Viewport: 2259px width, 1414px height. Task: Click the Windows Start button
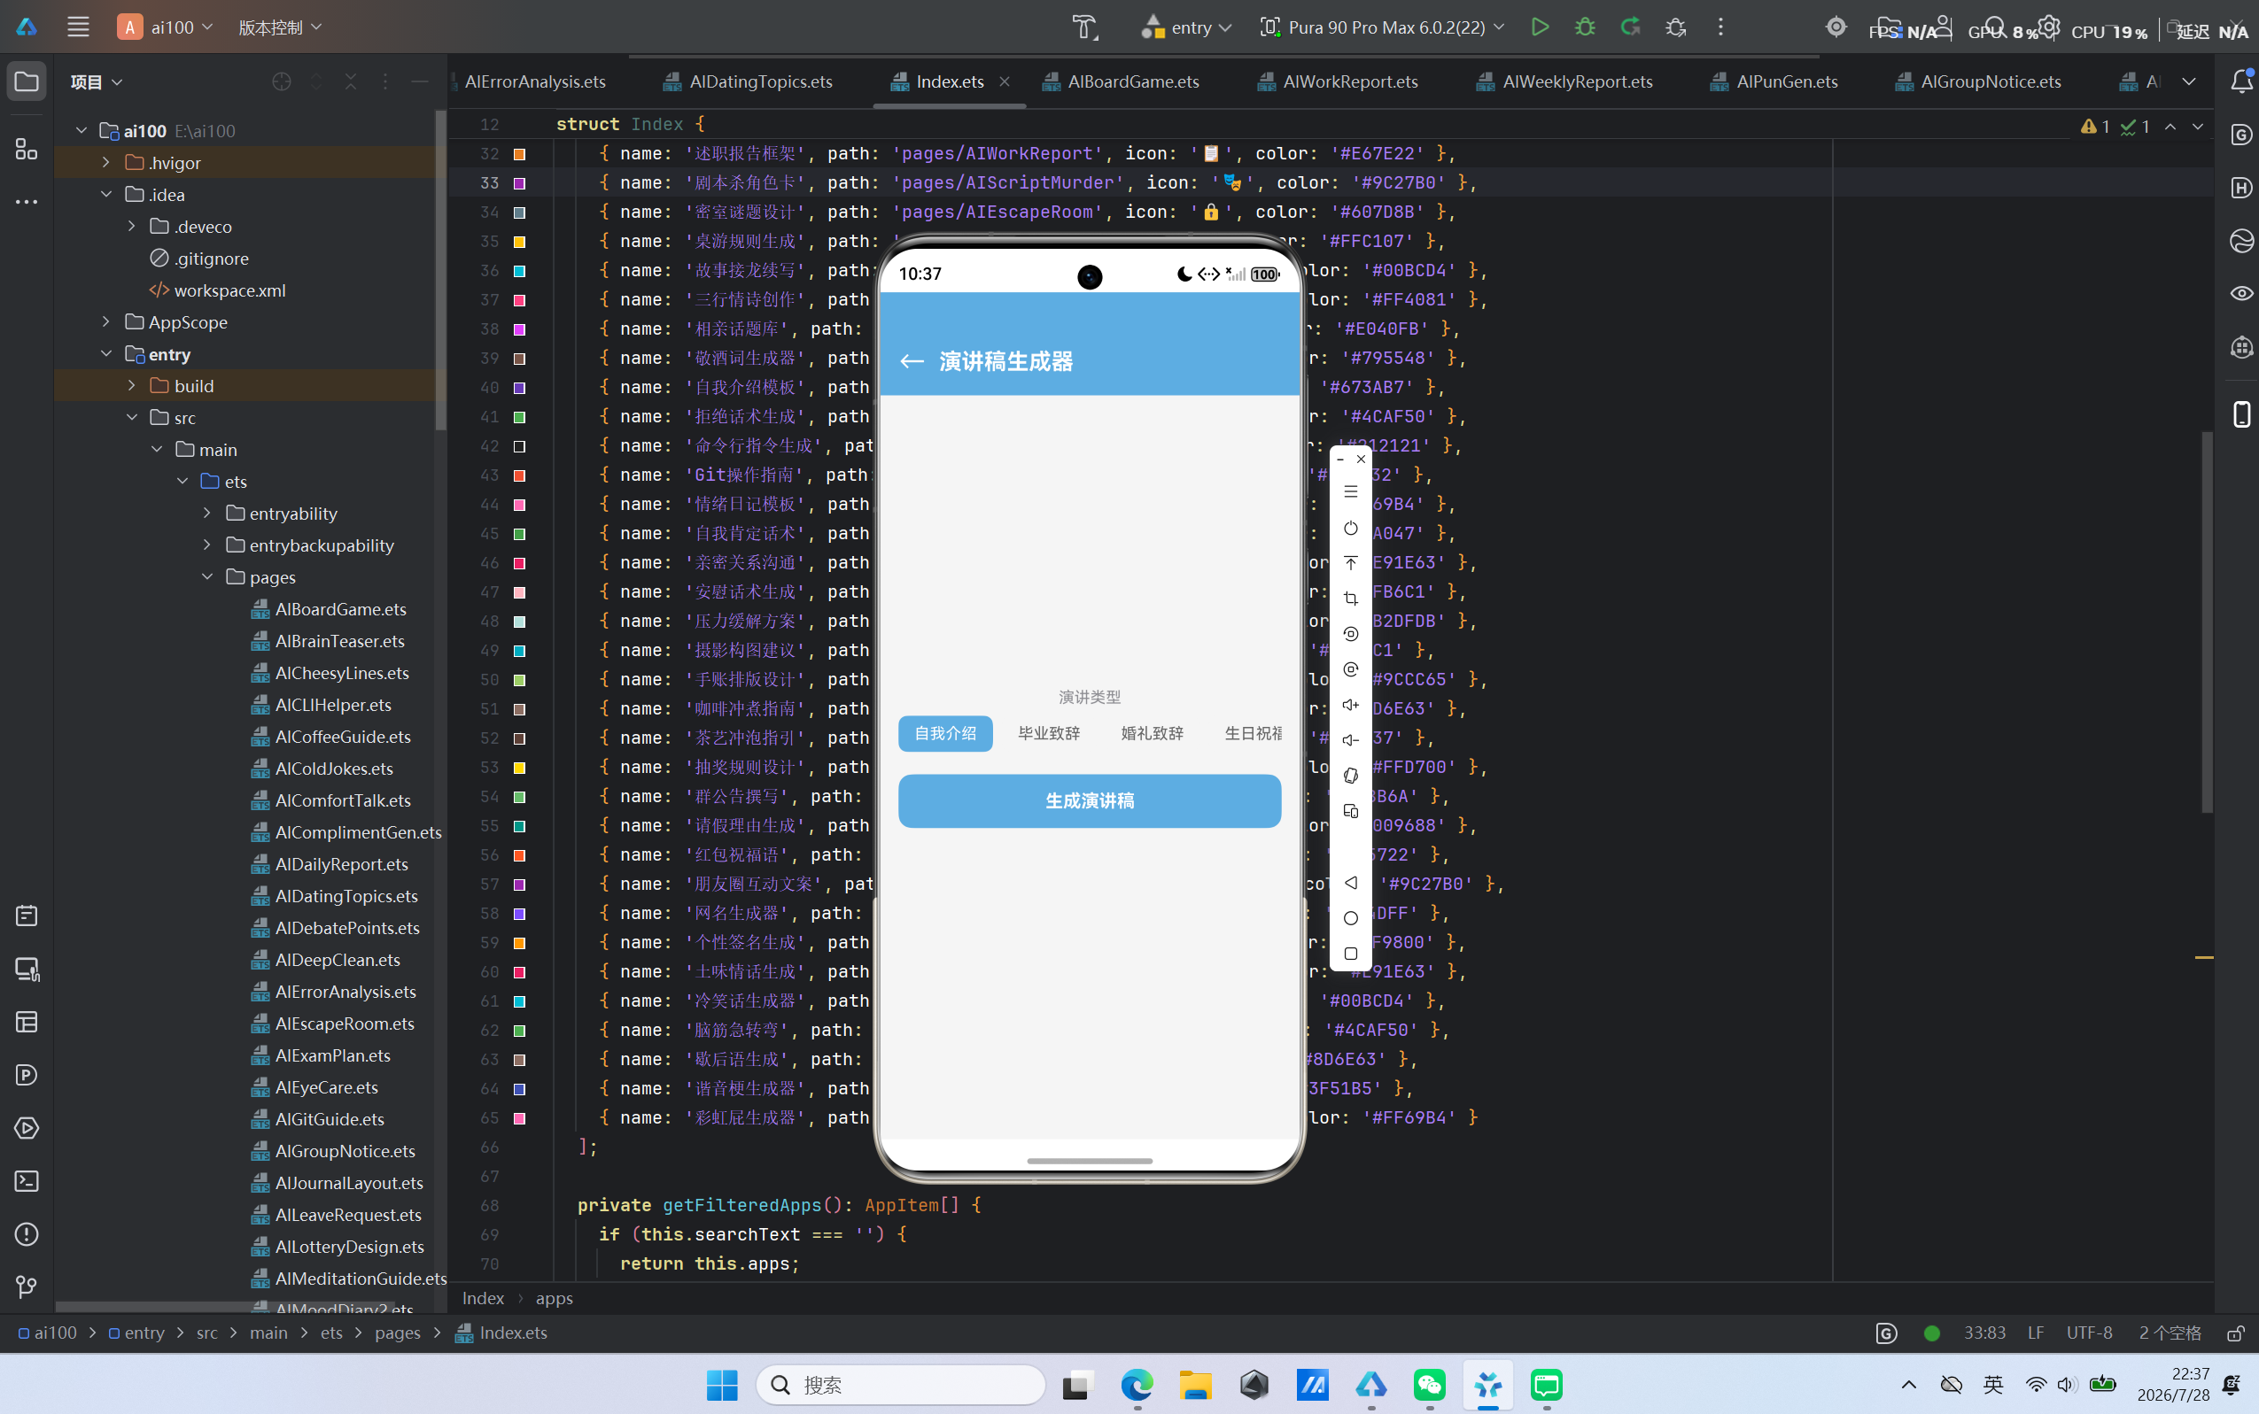tap(721, 1384)
